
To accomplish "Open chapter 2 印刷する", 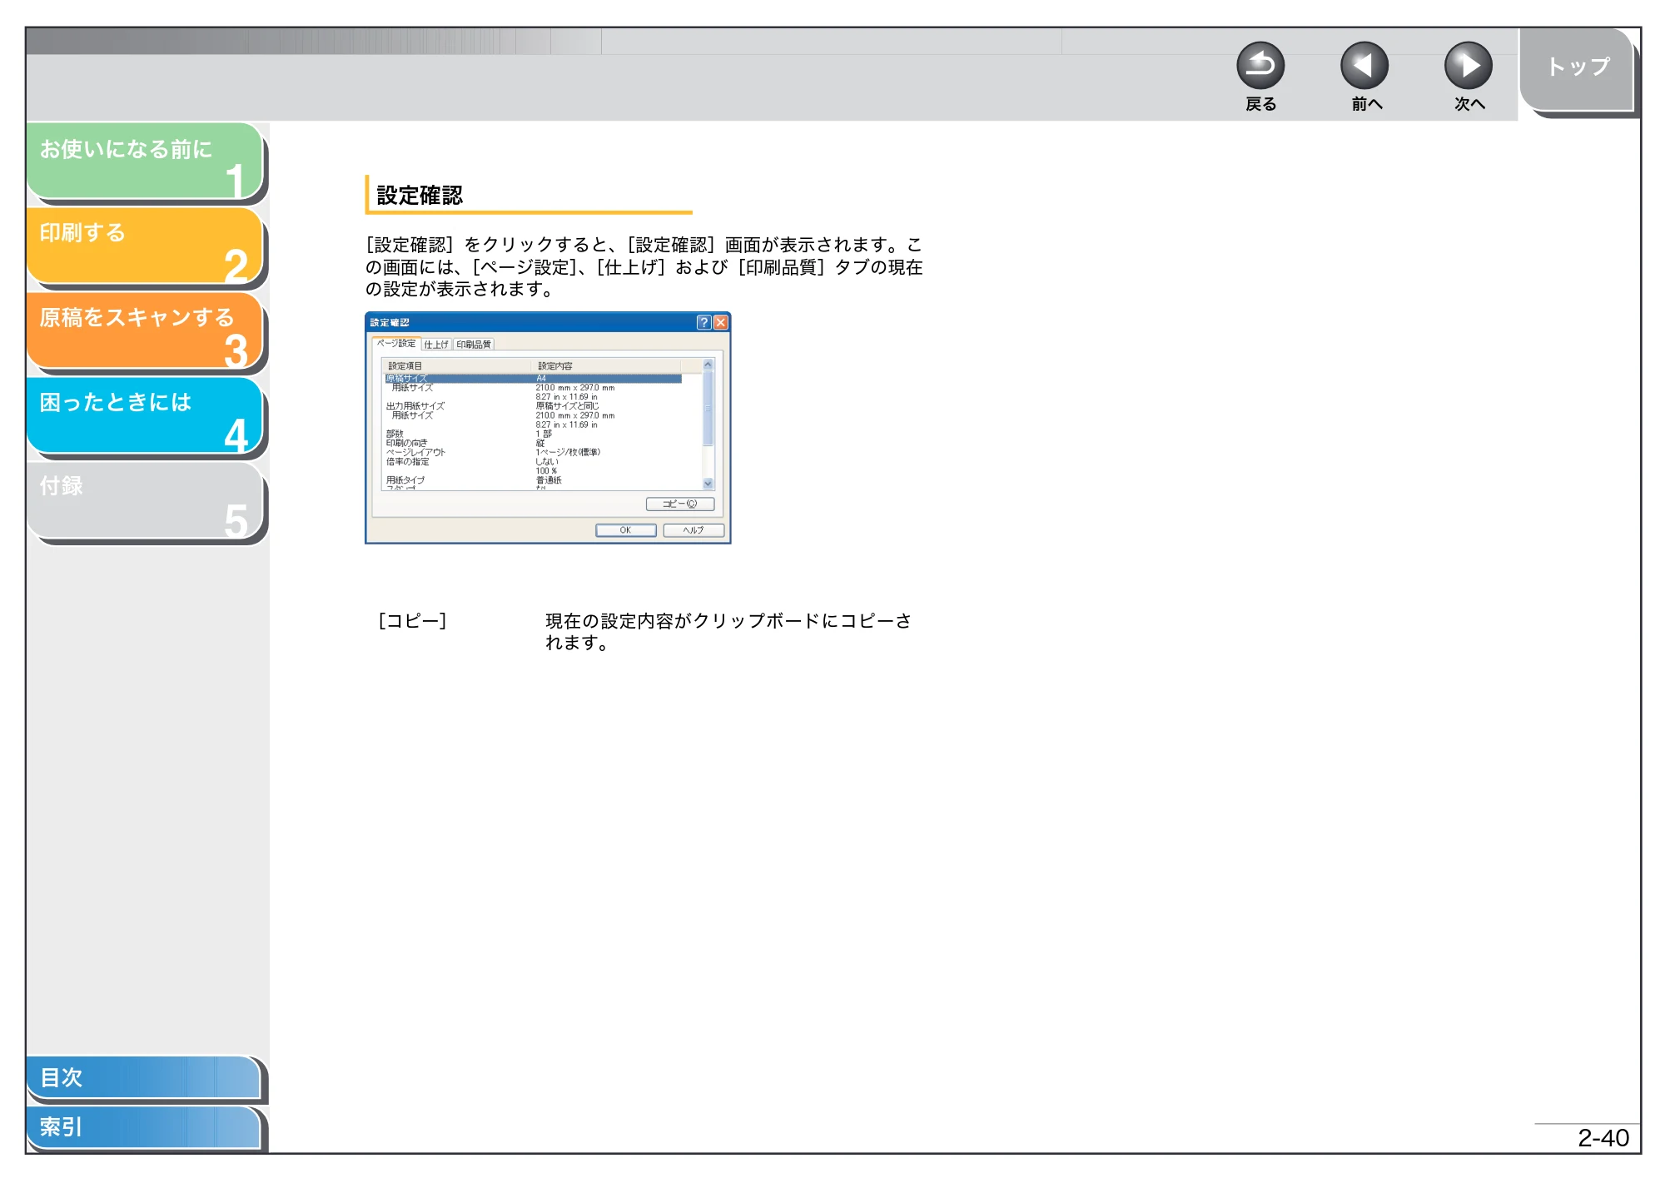I will point(145,246).
